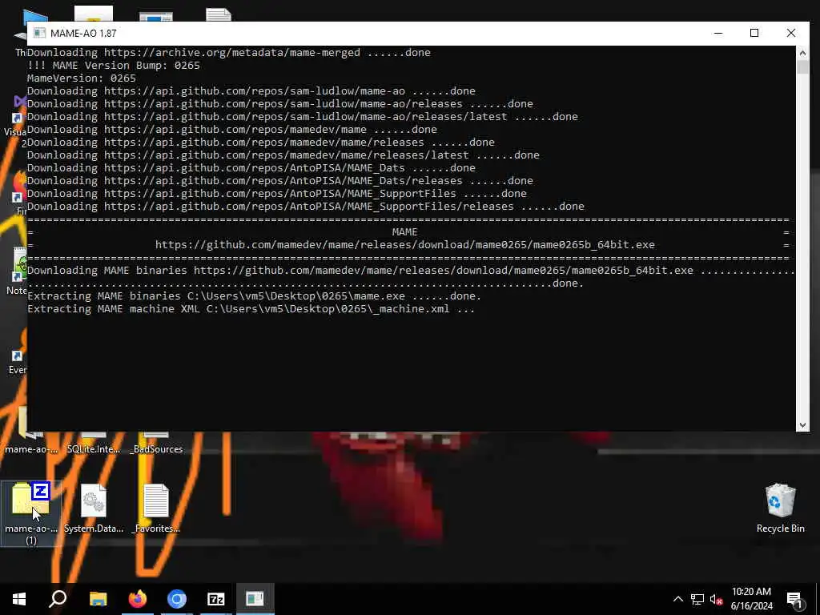The width and height of the screenshot is (820, 615).
Task: Click the AntoPISA/MAME_Dats/releases download line
Action: (280, 180)
